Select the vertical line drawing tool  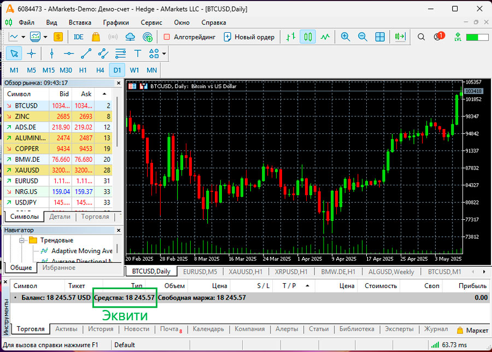tap(52, 54)
